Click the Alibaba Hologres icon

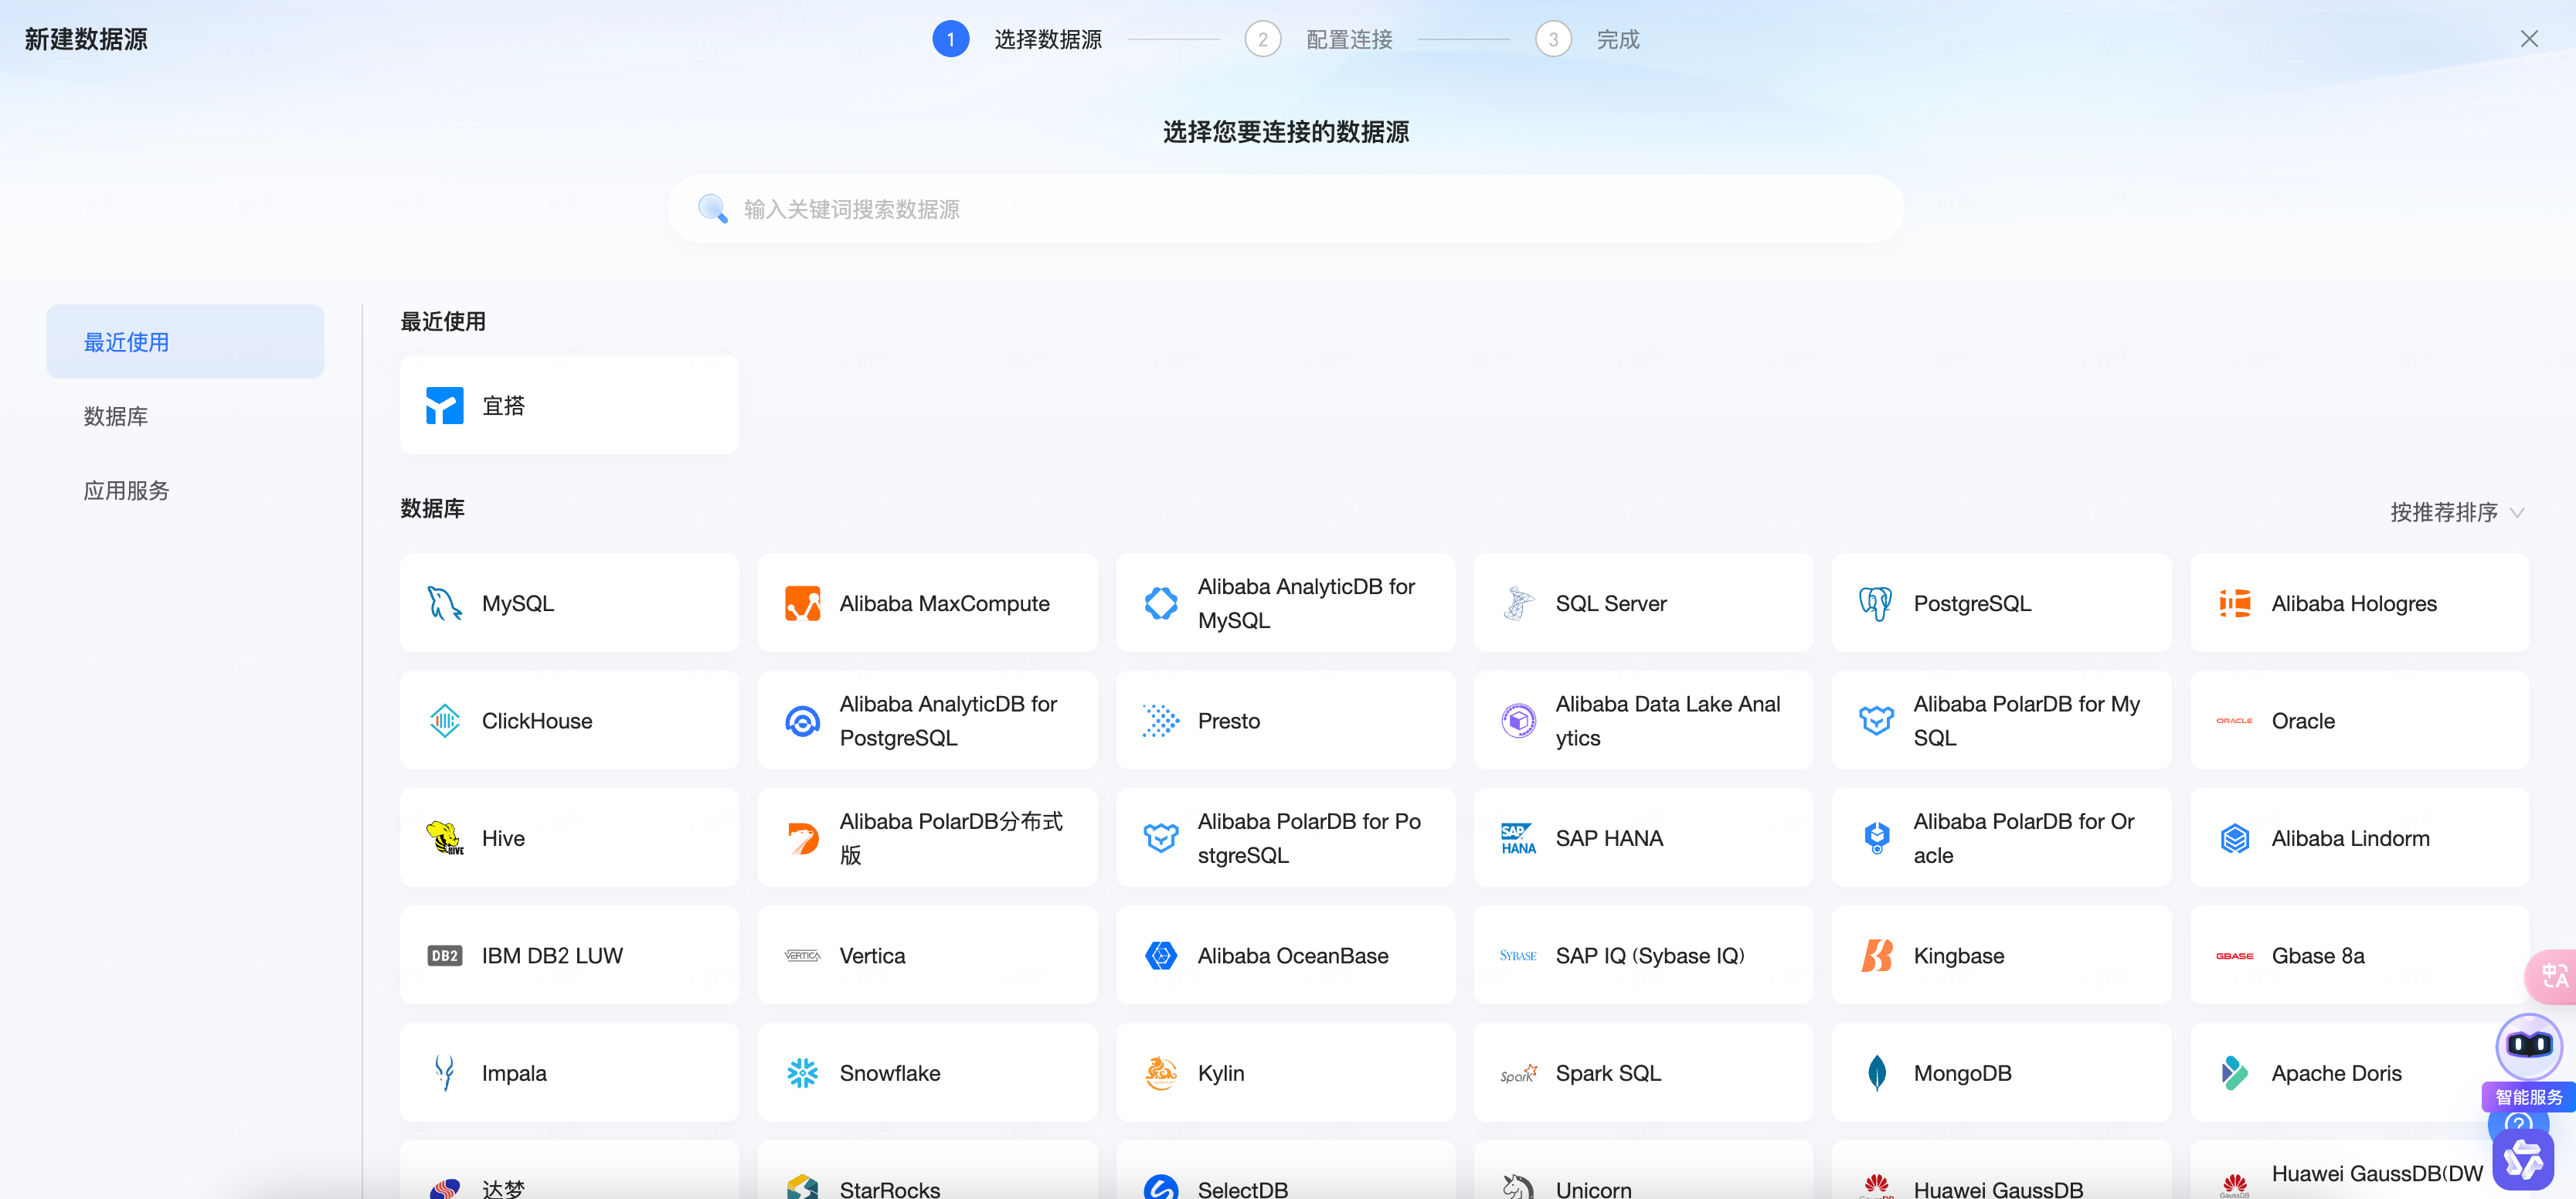coord(2234,603)
